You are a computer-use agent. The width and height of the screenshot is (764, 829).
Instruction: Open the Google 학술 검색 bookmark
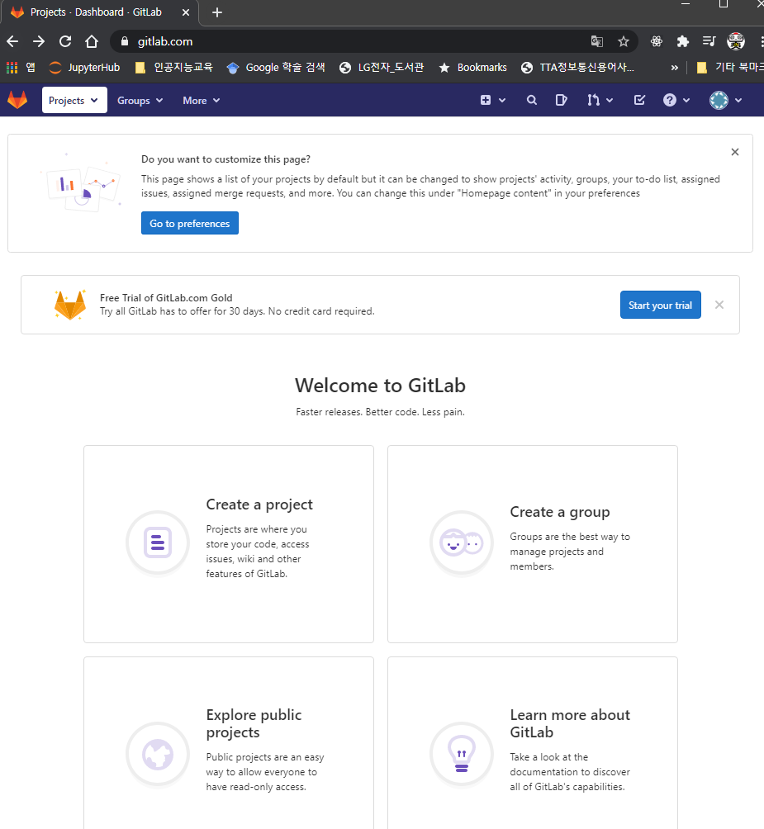pyautogui.click(x=276, y=67)
